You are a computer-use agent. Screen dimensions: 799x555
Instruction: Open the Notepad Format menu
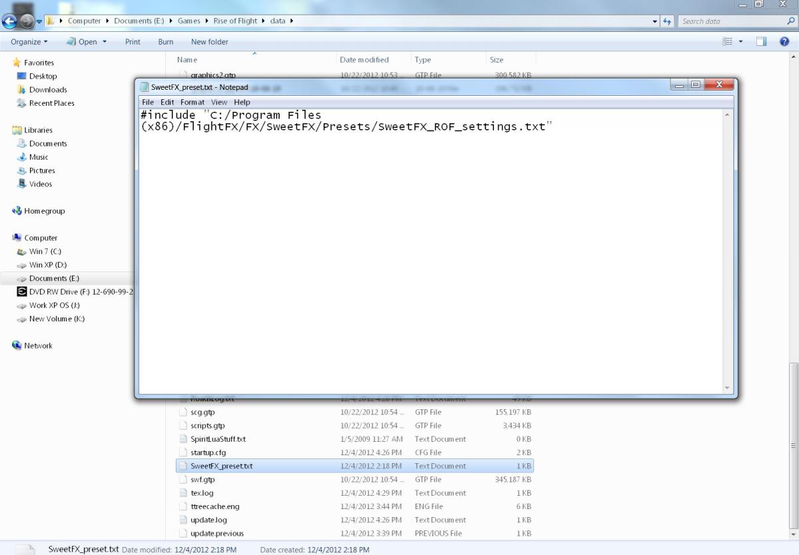point(192,102)
